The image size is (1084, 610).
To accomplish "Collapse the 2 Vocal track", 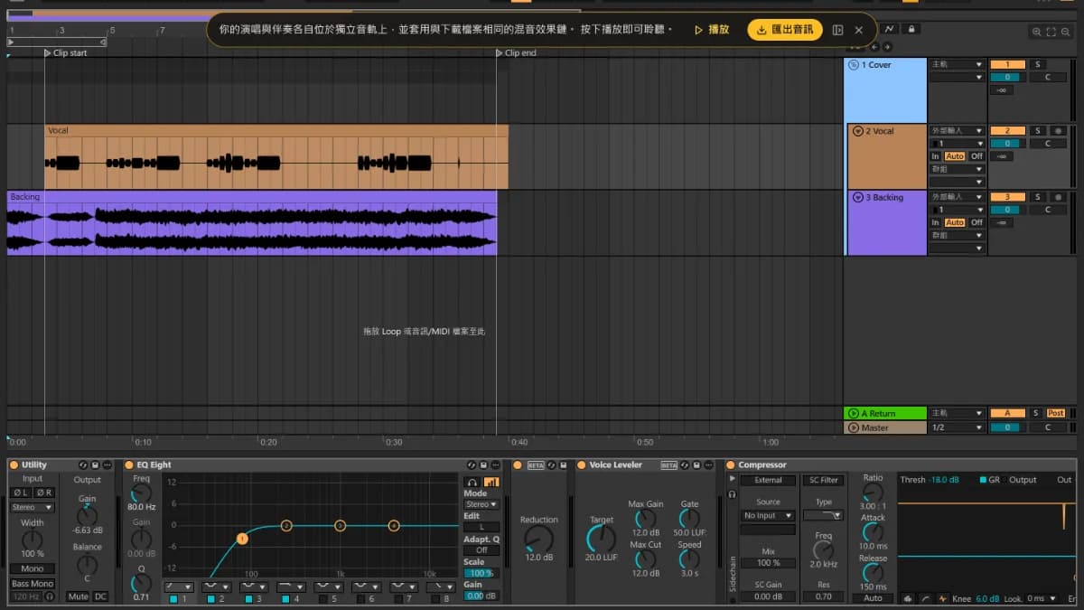I will tap(857, 131).
